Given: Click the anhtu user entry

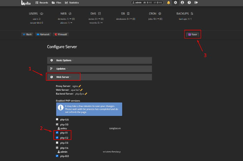Looking at the screenshot, I should pos(62,128).
